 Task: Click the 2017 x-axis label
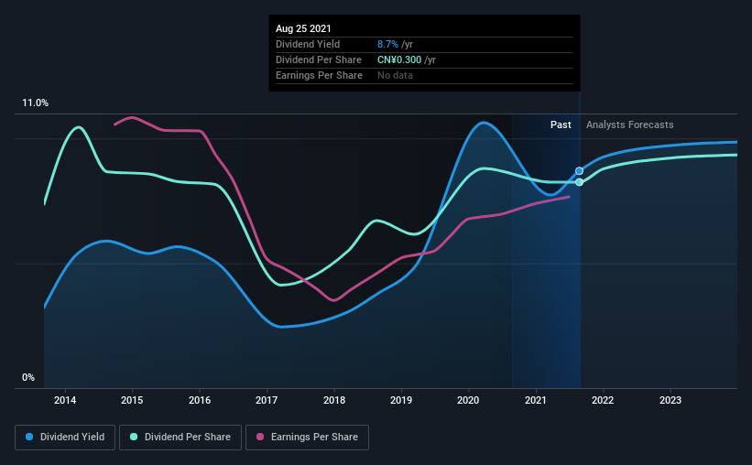(x=267, y=400)
